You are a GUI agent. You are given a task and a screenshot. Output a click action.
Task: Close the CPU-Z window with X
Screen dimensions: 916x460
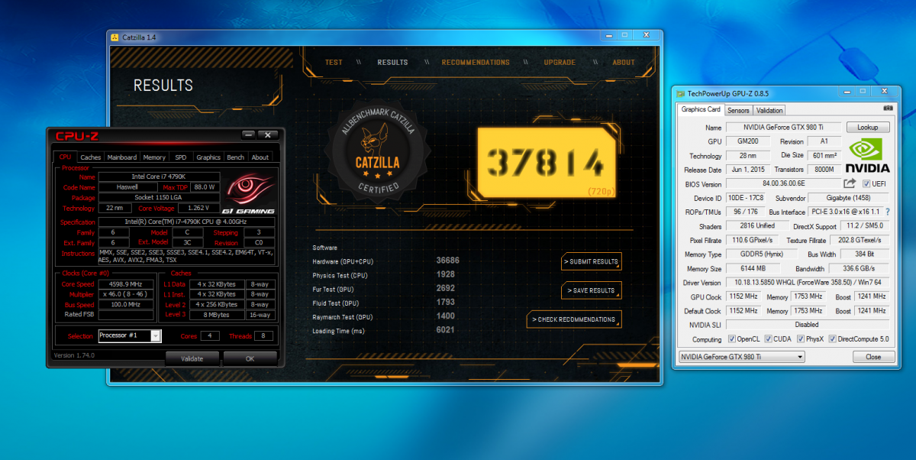267,134
